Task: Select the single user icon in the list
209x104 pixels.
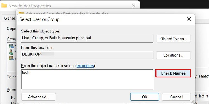Action: [x=11, y=52]
